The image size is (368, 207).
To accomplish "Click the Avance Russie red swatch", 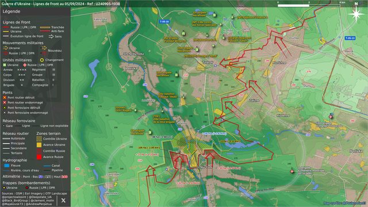I will tap(39, 157).
